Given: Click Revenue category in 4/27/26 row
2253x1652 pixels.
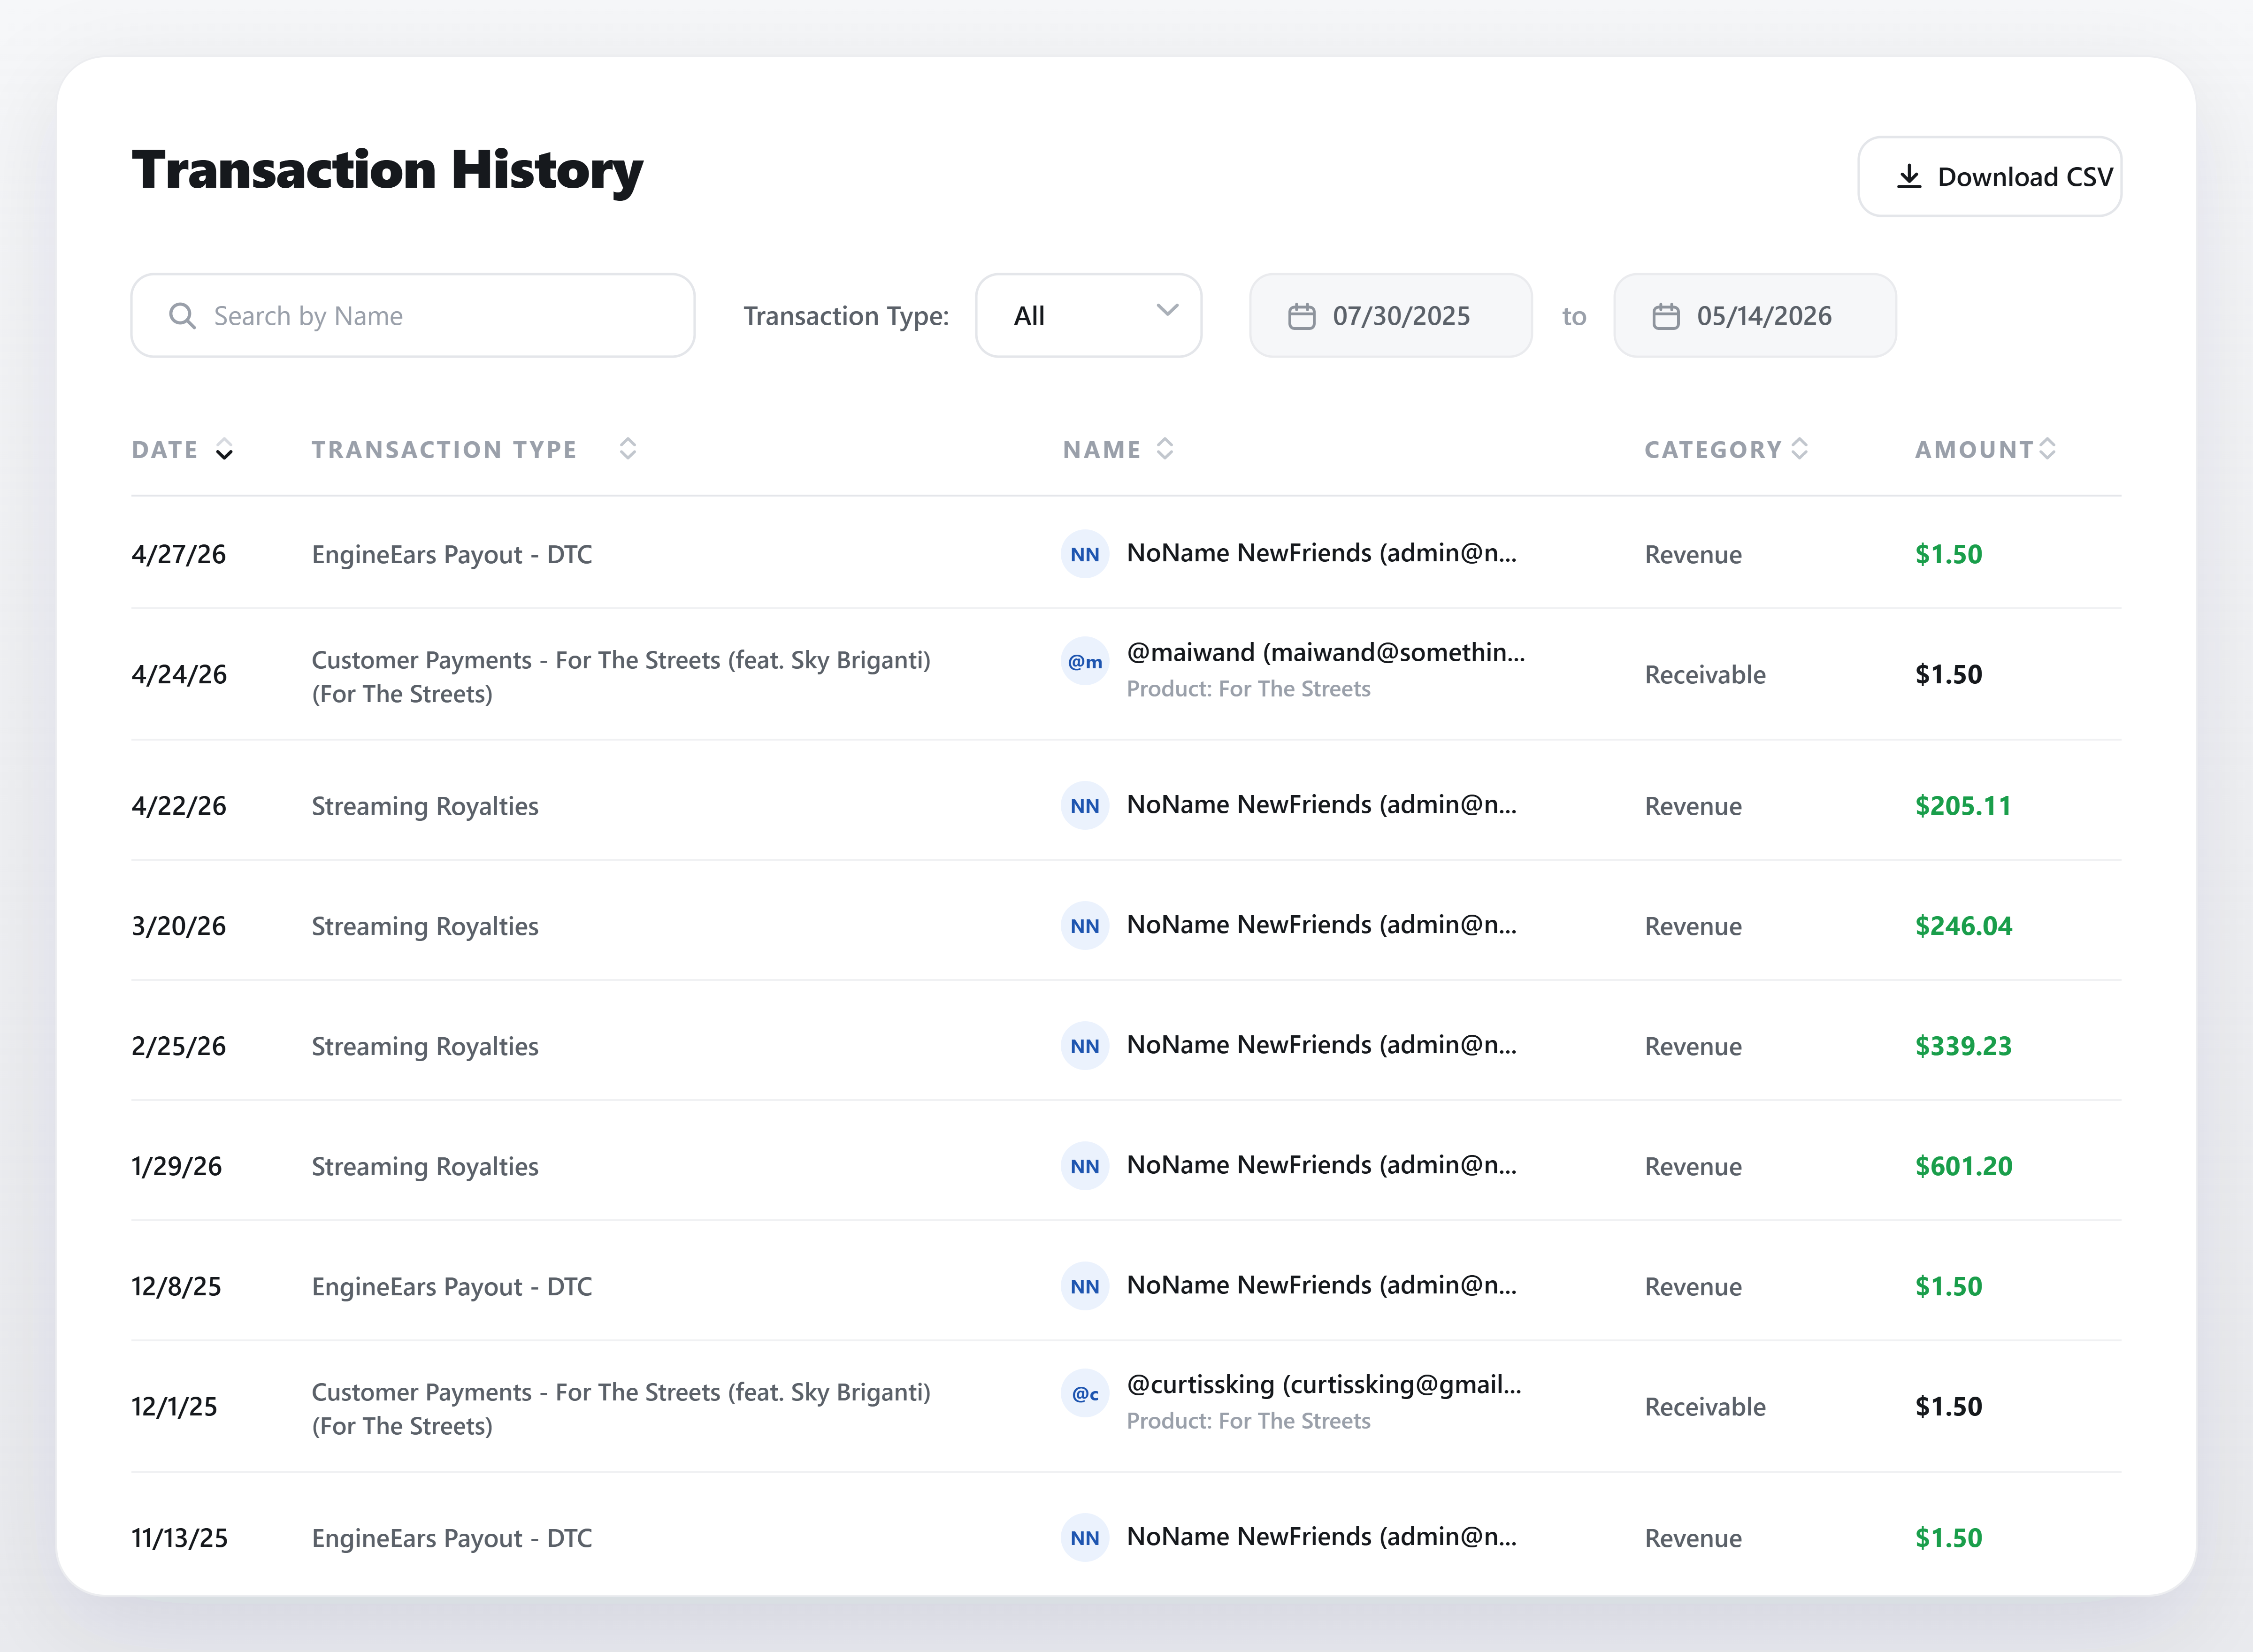Looking at the screenshot, I should click(x=1693, y=555).
